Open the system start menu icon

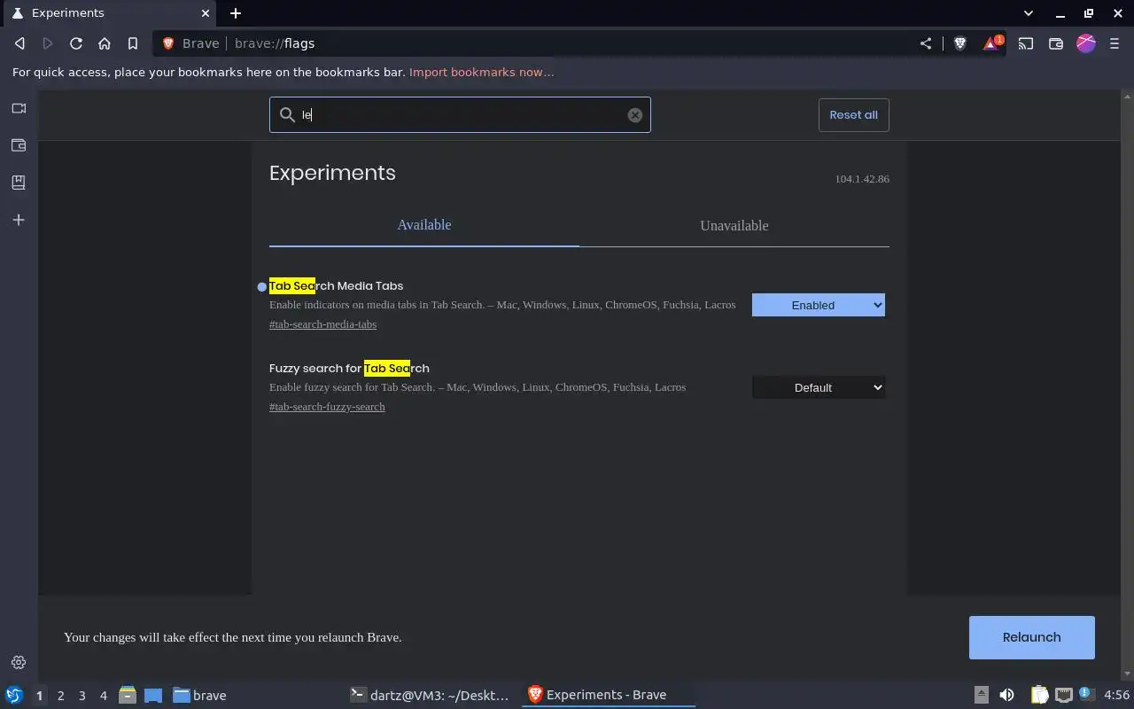[14, 695]
